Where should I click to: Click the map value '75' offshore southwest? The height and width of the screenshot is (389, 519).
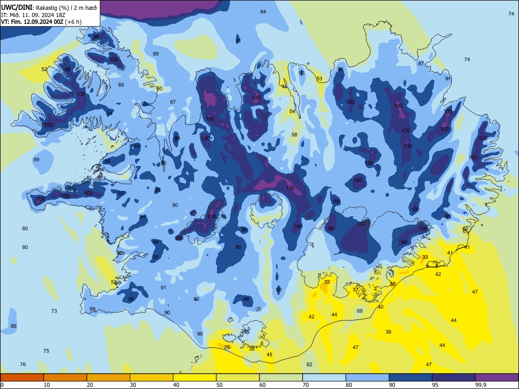(46, 351)
